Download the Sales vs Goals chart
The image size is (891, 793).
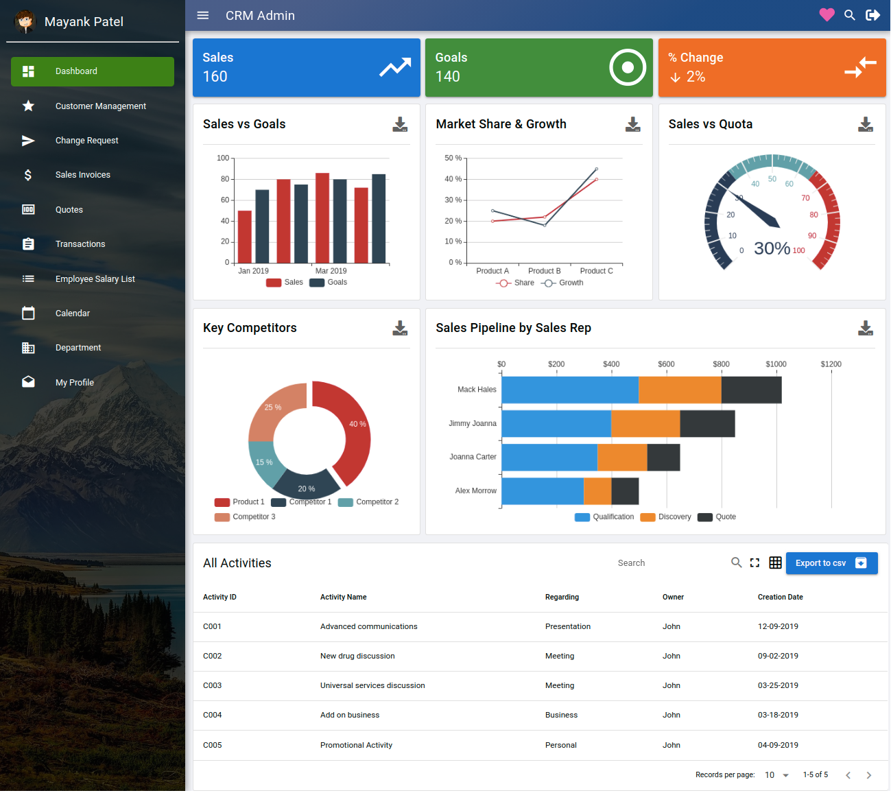coord(399,124)
